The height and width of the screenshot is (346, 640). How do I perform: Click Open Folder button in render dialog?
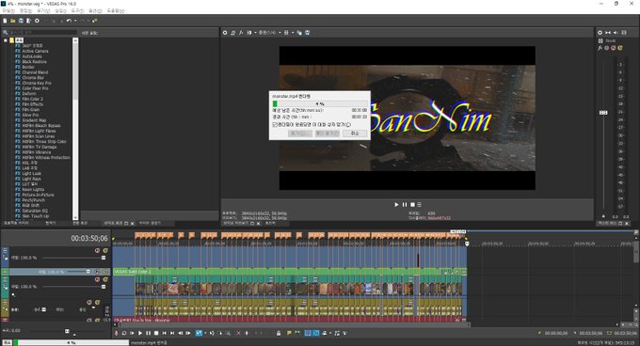[327, 134]
